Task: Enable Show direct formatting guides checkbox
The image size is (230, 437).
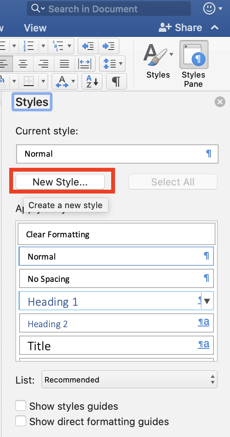Action: 21,421
